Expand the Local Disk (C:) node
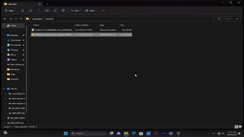The height and width of the screenshot is (137, 244). click(x=6, y=94)
